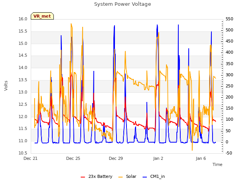This screenshot has width=246, height=184.
Task: Click the -50 right axis value
Action: (229, 153)
